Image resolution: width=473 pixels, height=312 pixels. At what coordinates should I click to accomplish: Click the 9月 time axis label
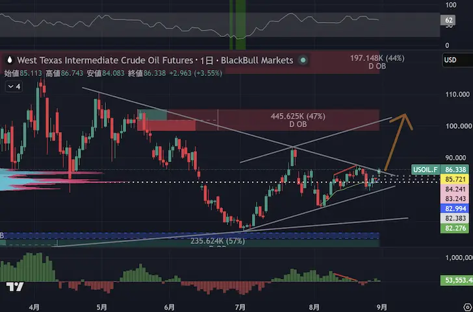pos(381,307)
